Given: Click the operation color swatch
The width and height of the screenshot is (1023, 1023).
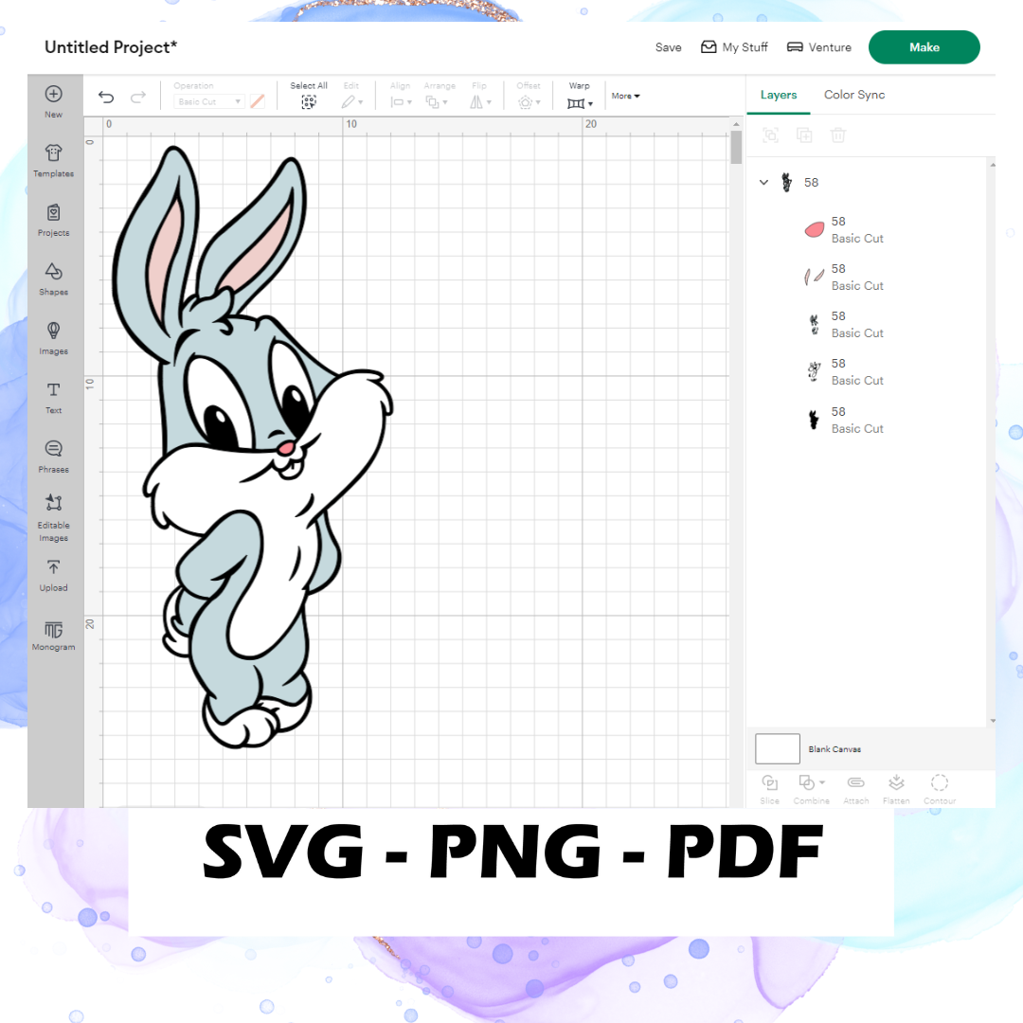Looking at the screenshot, I should [x=258, y=101].
